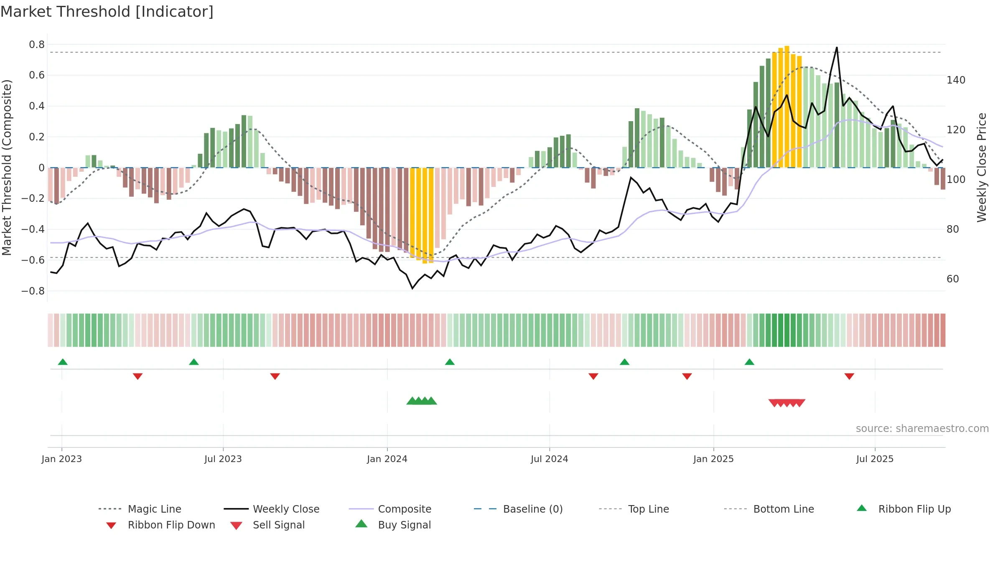The height and width of the screenshot is (564, 1003).
Task: Toggle the Magic Line legend entry
Action: coord(140,509)
